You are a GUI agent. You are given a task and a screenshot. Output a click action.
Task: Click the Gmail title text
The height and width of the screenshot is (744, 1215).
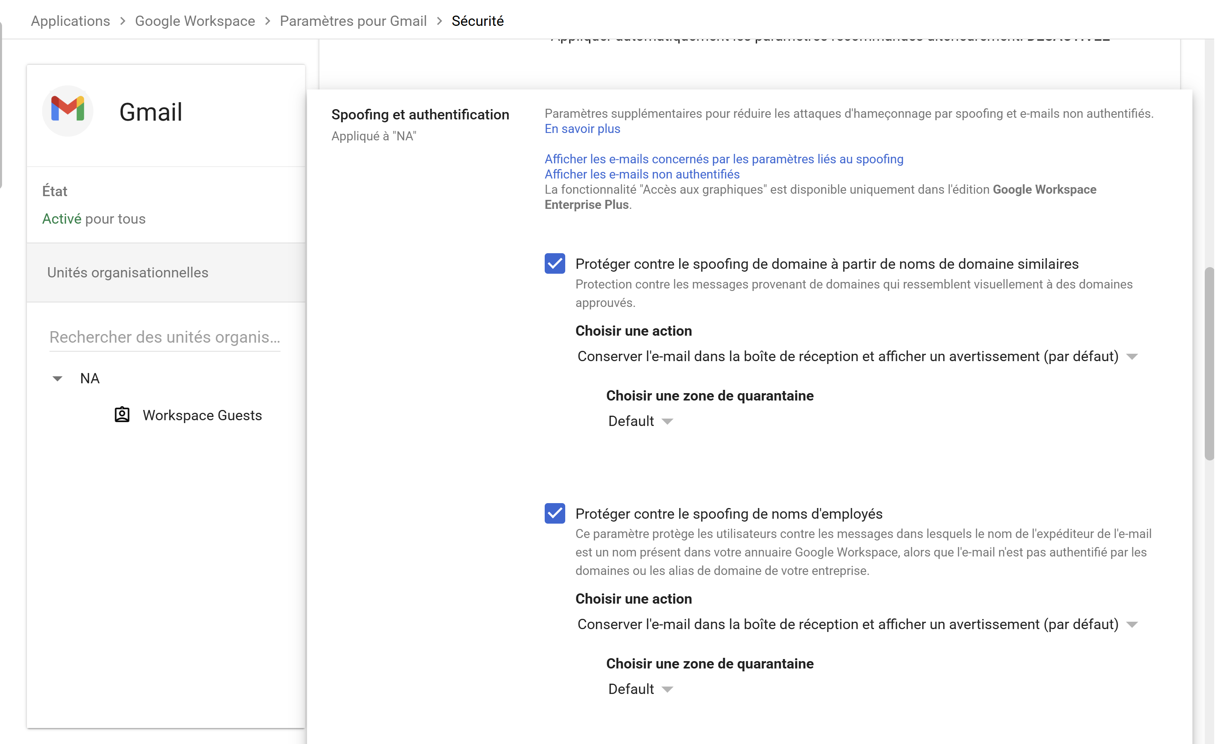click(151, 112)
